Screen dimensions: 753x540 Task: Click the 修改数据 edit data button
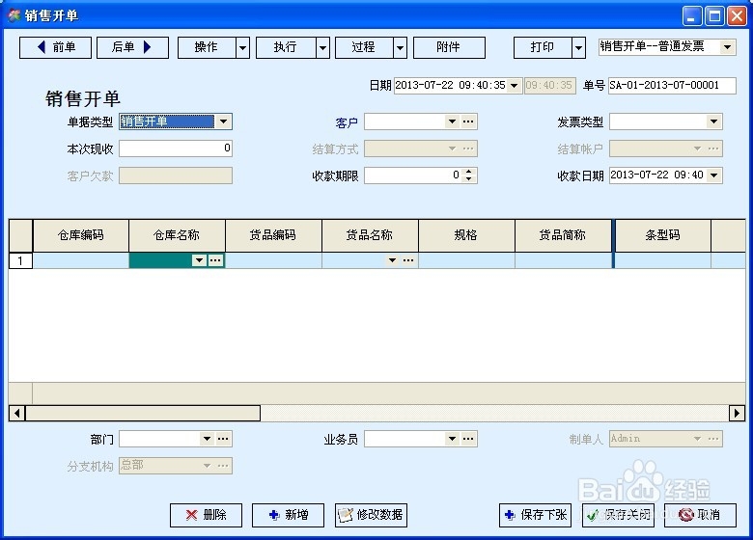[372, 515]
